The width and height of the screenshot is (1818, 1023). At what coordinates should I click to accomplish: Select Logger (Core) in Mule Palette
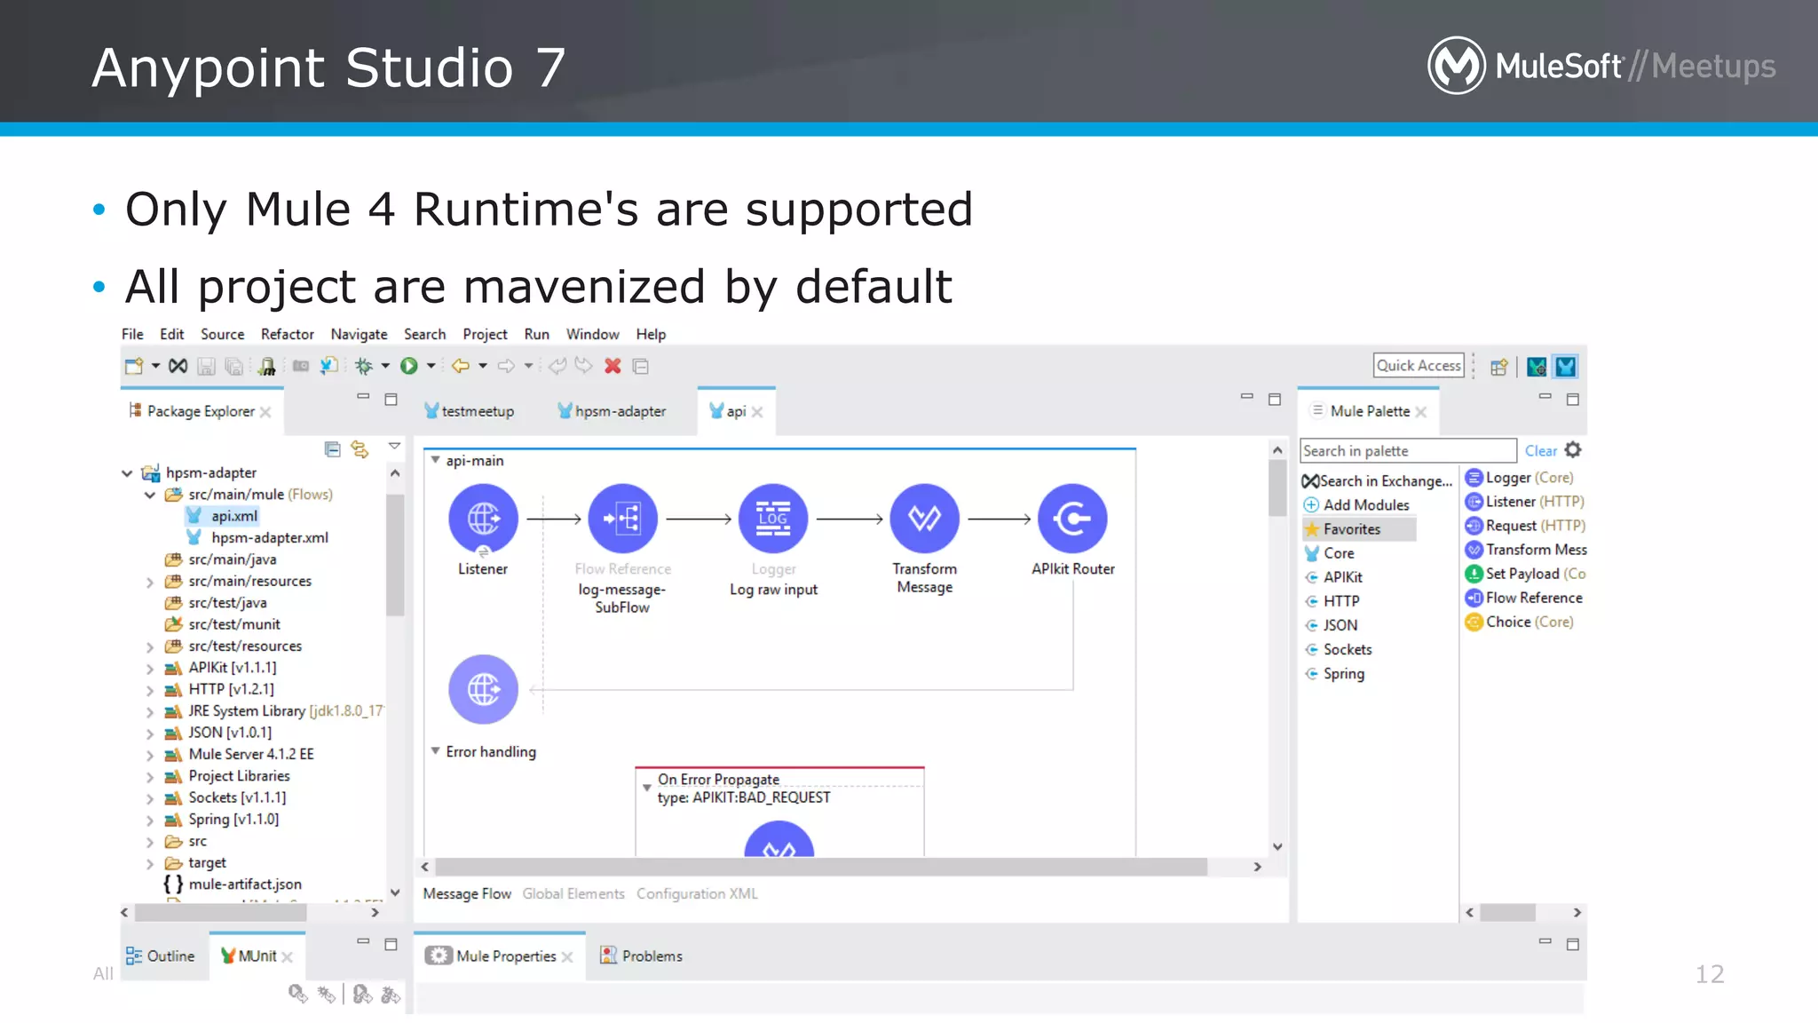[1519, 478]
